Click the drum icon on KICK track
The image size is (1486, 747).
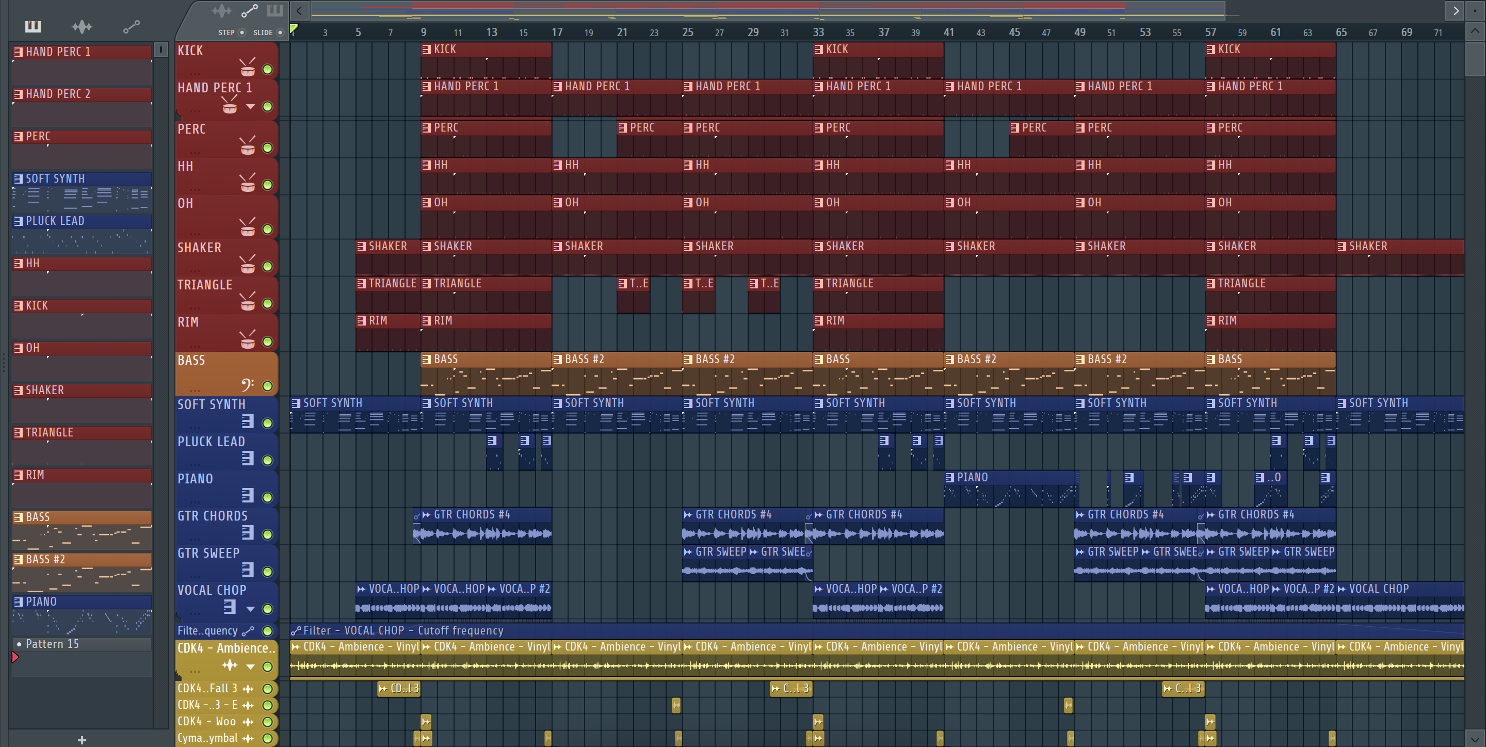pyautogui.click(x=248, y=68)
